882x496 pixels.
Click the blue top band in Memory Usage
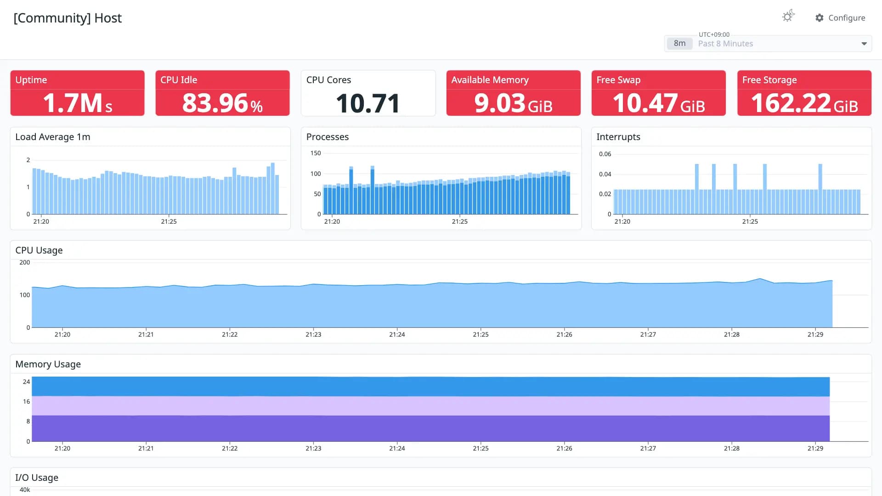coord(430,387)
